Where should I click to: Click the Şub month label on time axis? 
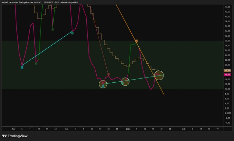click(x=184, y=129)
